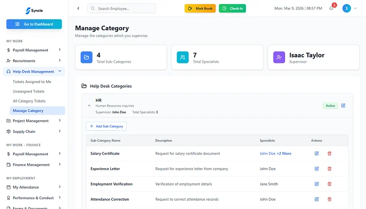Click the back arrow in top bar
Image resolution: width=366 pixels, height=209 pixels.
[78, 8]
